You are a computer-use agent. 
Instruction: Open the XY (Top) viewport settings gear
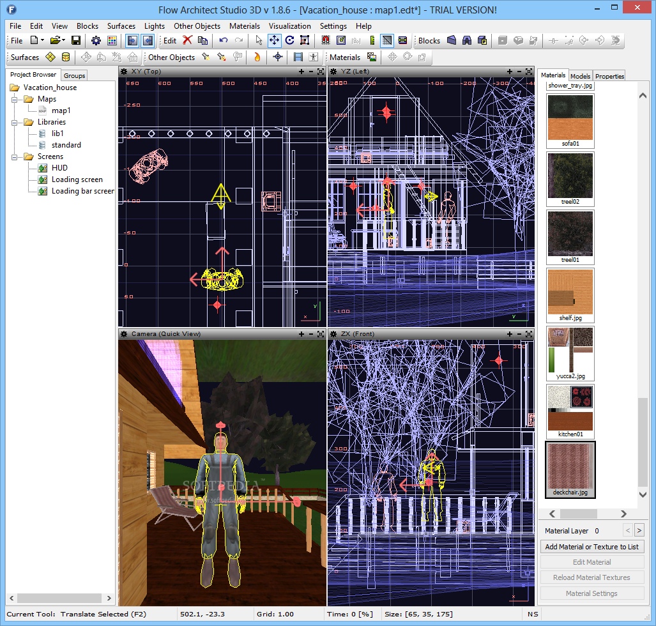click(124, 72)
